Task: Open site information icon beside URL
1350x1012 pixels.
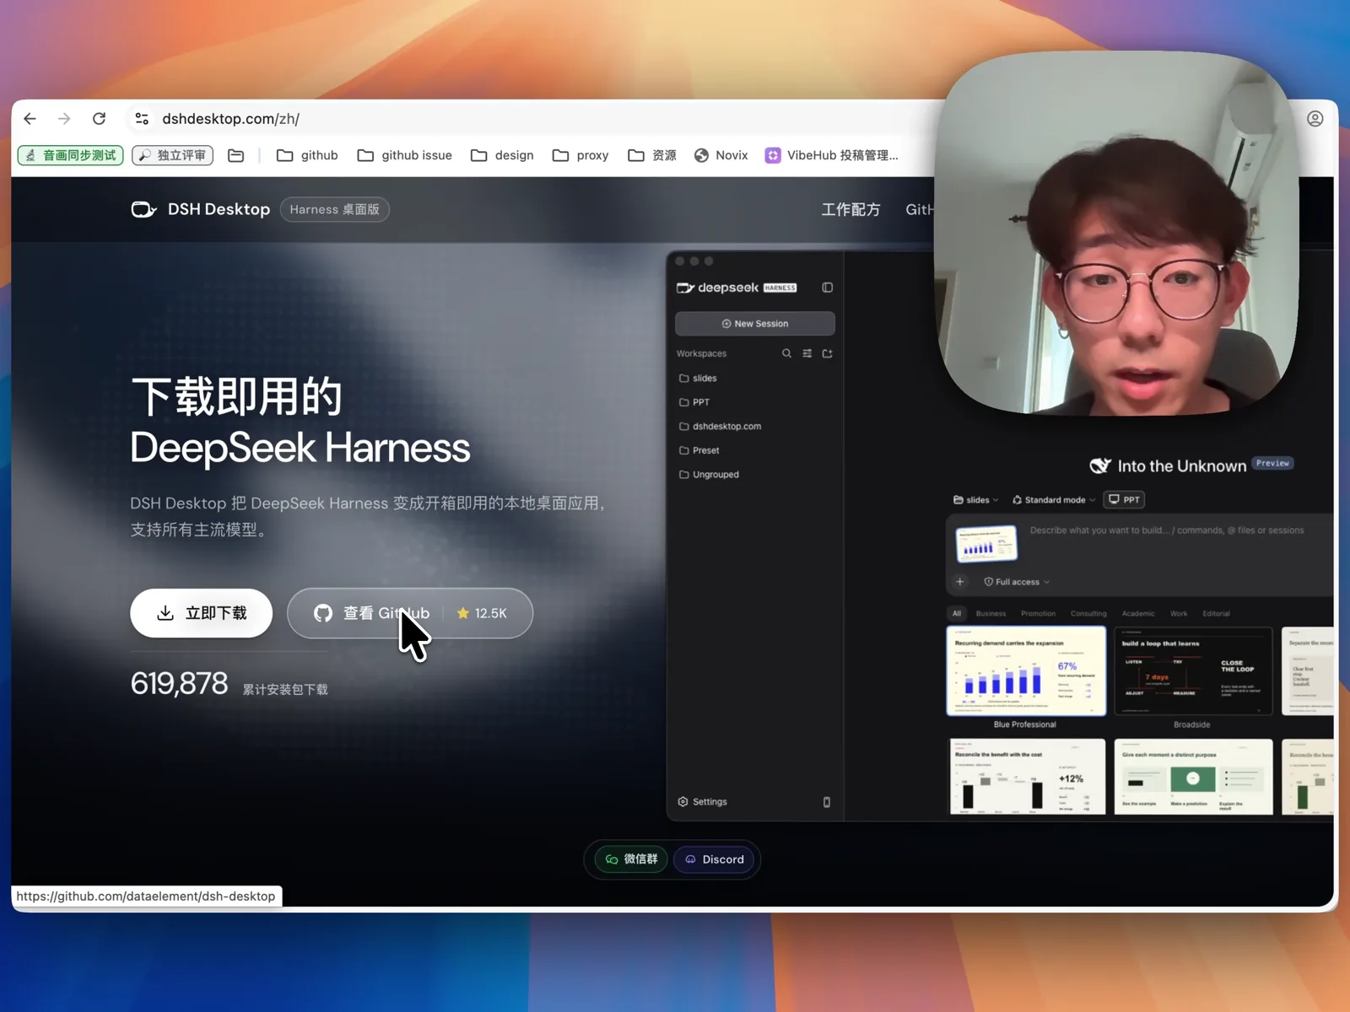Action: click(142, 119)
